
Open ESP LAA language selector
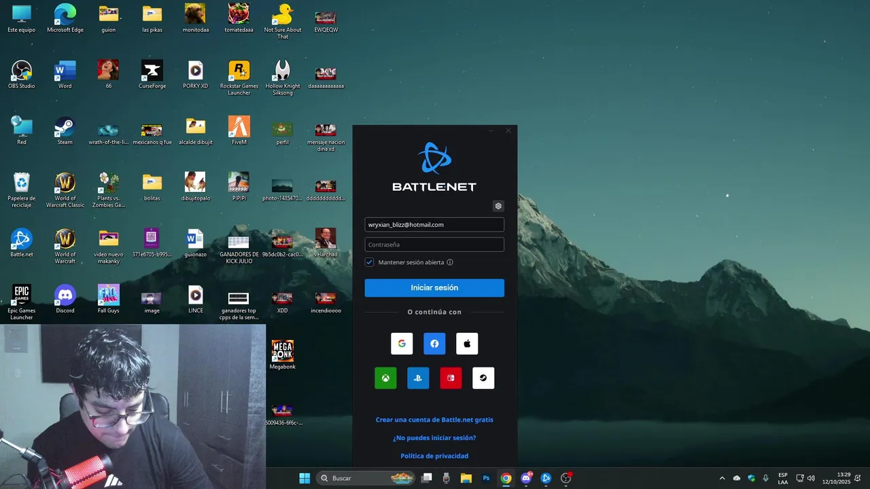[x=783, y=478]
